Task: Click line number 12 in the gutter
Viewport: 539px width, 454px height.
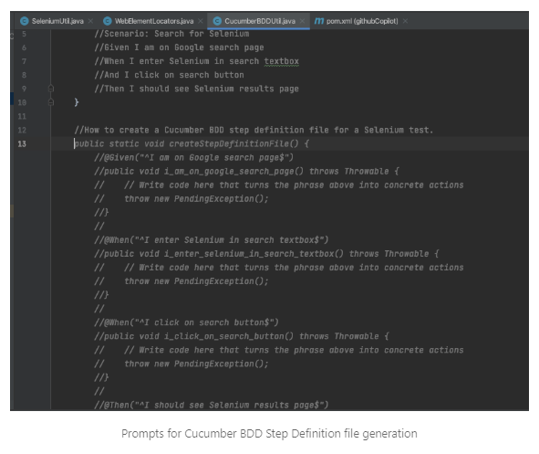Action: 22,130
